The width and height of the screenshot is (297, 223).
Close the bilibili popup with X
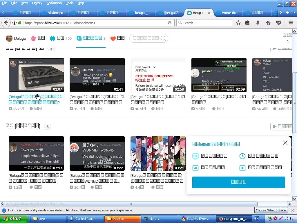[285, 143]
